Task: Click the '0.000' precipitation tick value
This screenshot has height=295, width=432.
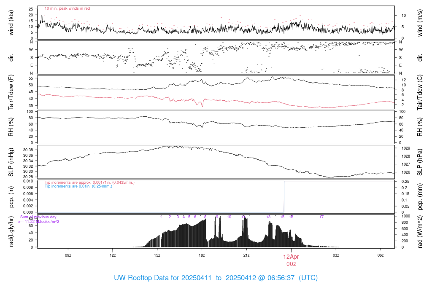Action: pyautogui.click(x=28, y=212)
